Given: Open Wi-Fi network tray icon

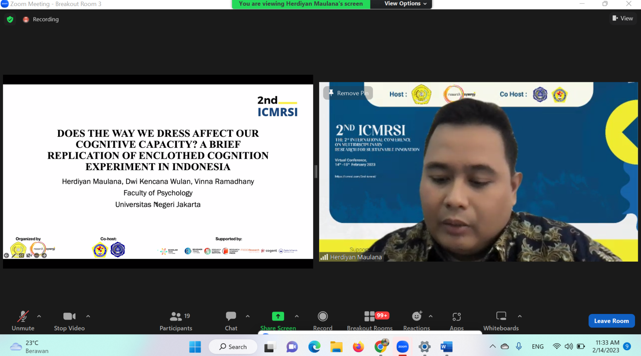Looking at the screenshot, I should pyautogui.click(x=557, y=346).
